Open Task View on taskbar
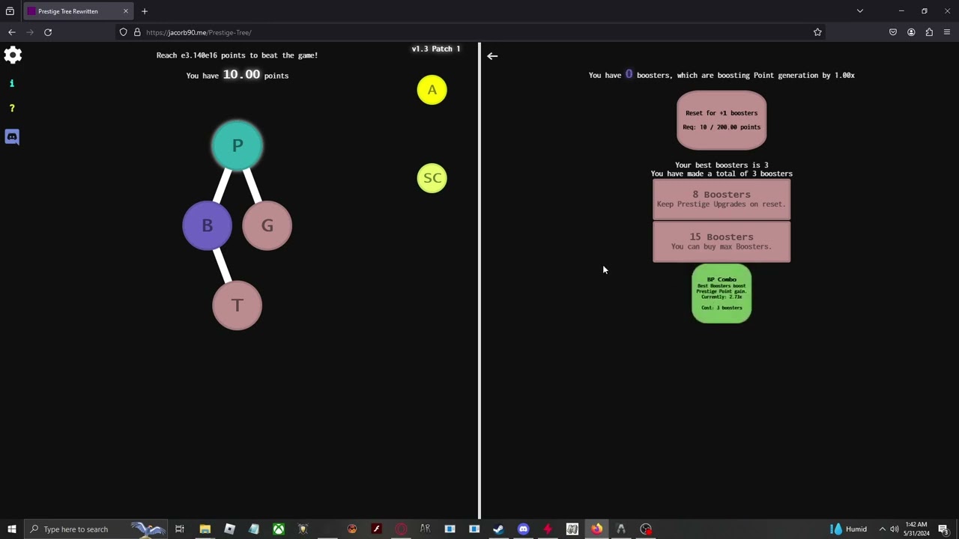Screen dimensions: 959x539 point(180,529)
